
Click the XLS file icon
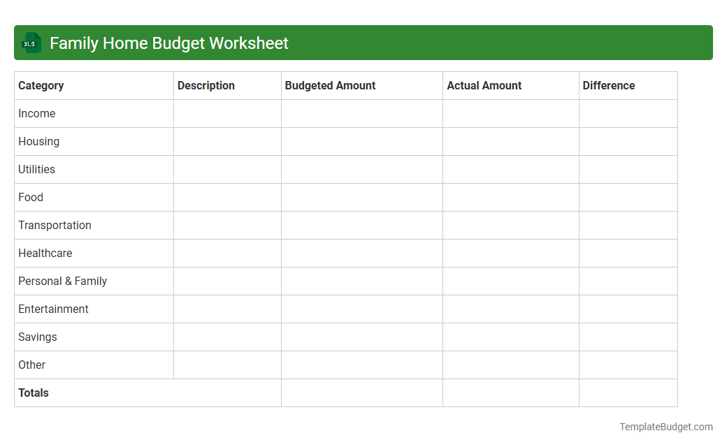tap(31, 43)
